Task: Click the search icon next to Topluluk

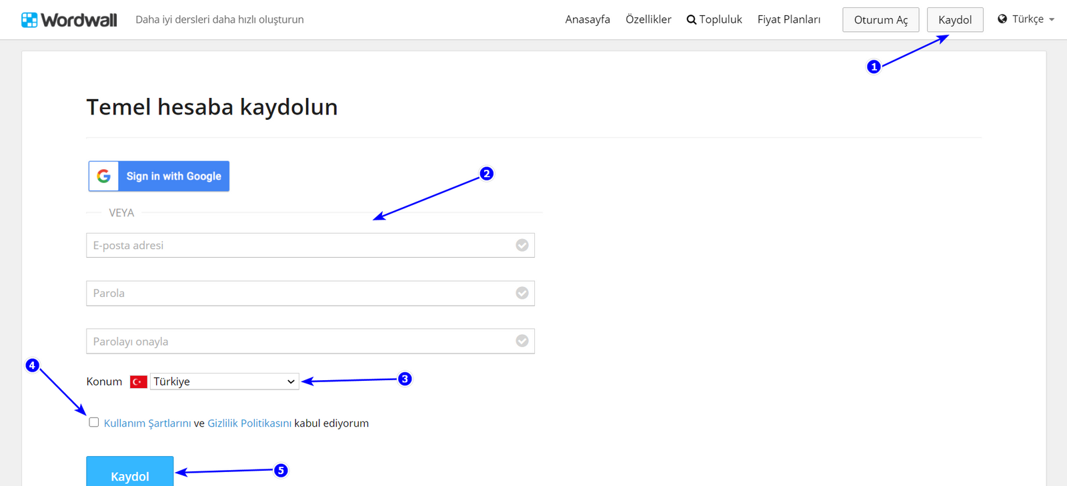Action: (x=692, y=19)
